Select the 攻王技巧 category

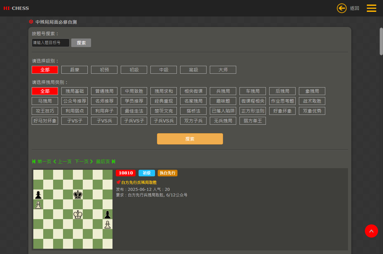click(45, 111)
